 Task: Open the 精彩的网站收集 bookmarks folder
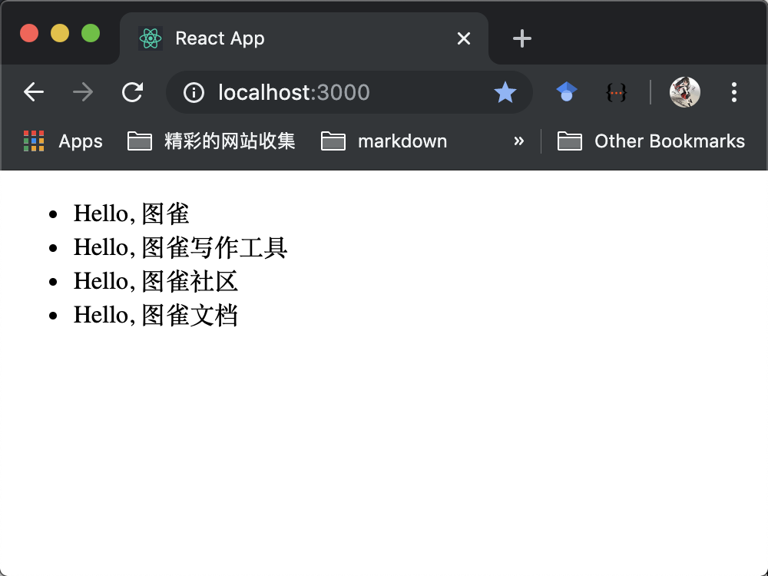(211, 141)
